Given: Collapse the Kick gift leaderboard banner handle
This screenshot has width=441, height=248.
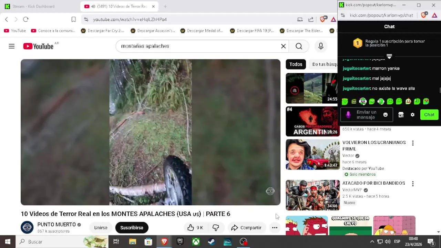Looking at the screenshot, I should click(389, 56).
